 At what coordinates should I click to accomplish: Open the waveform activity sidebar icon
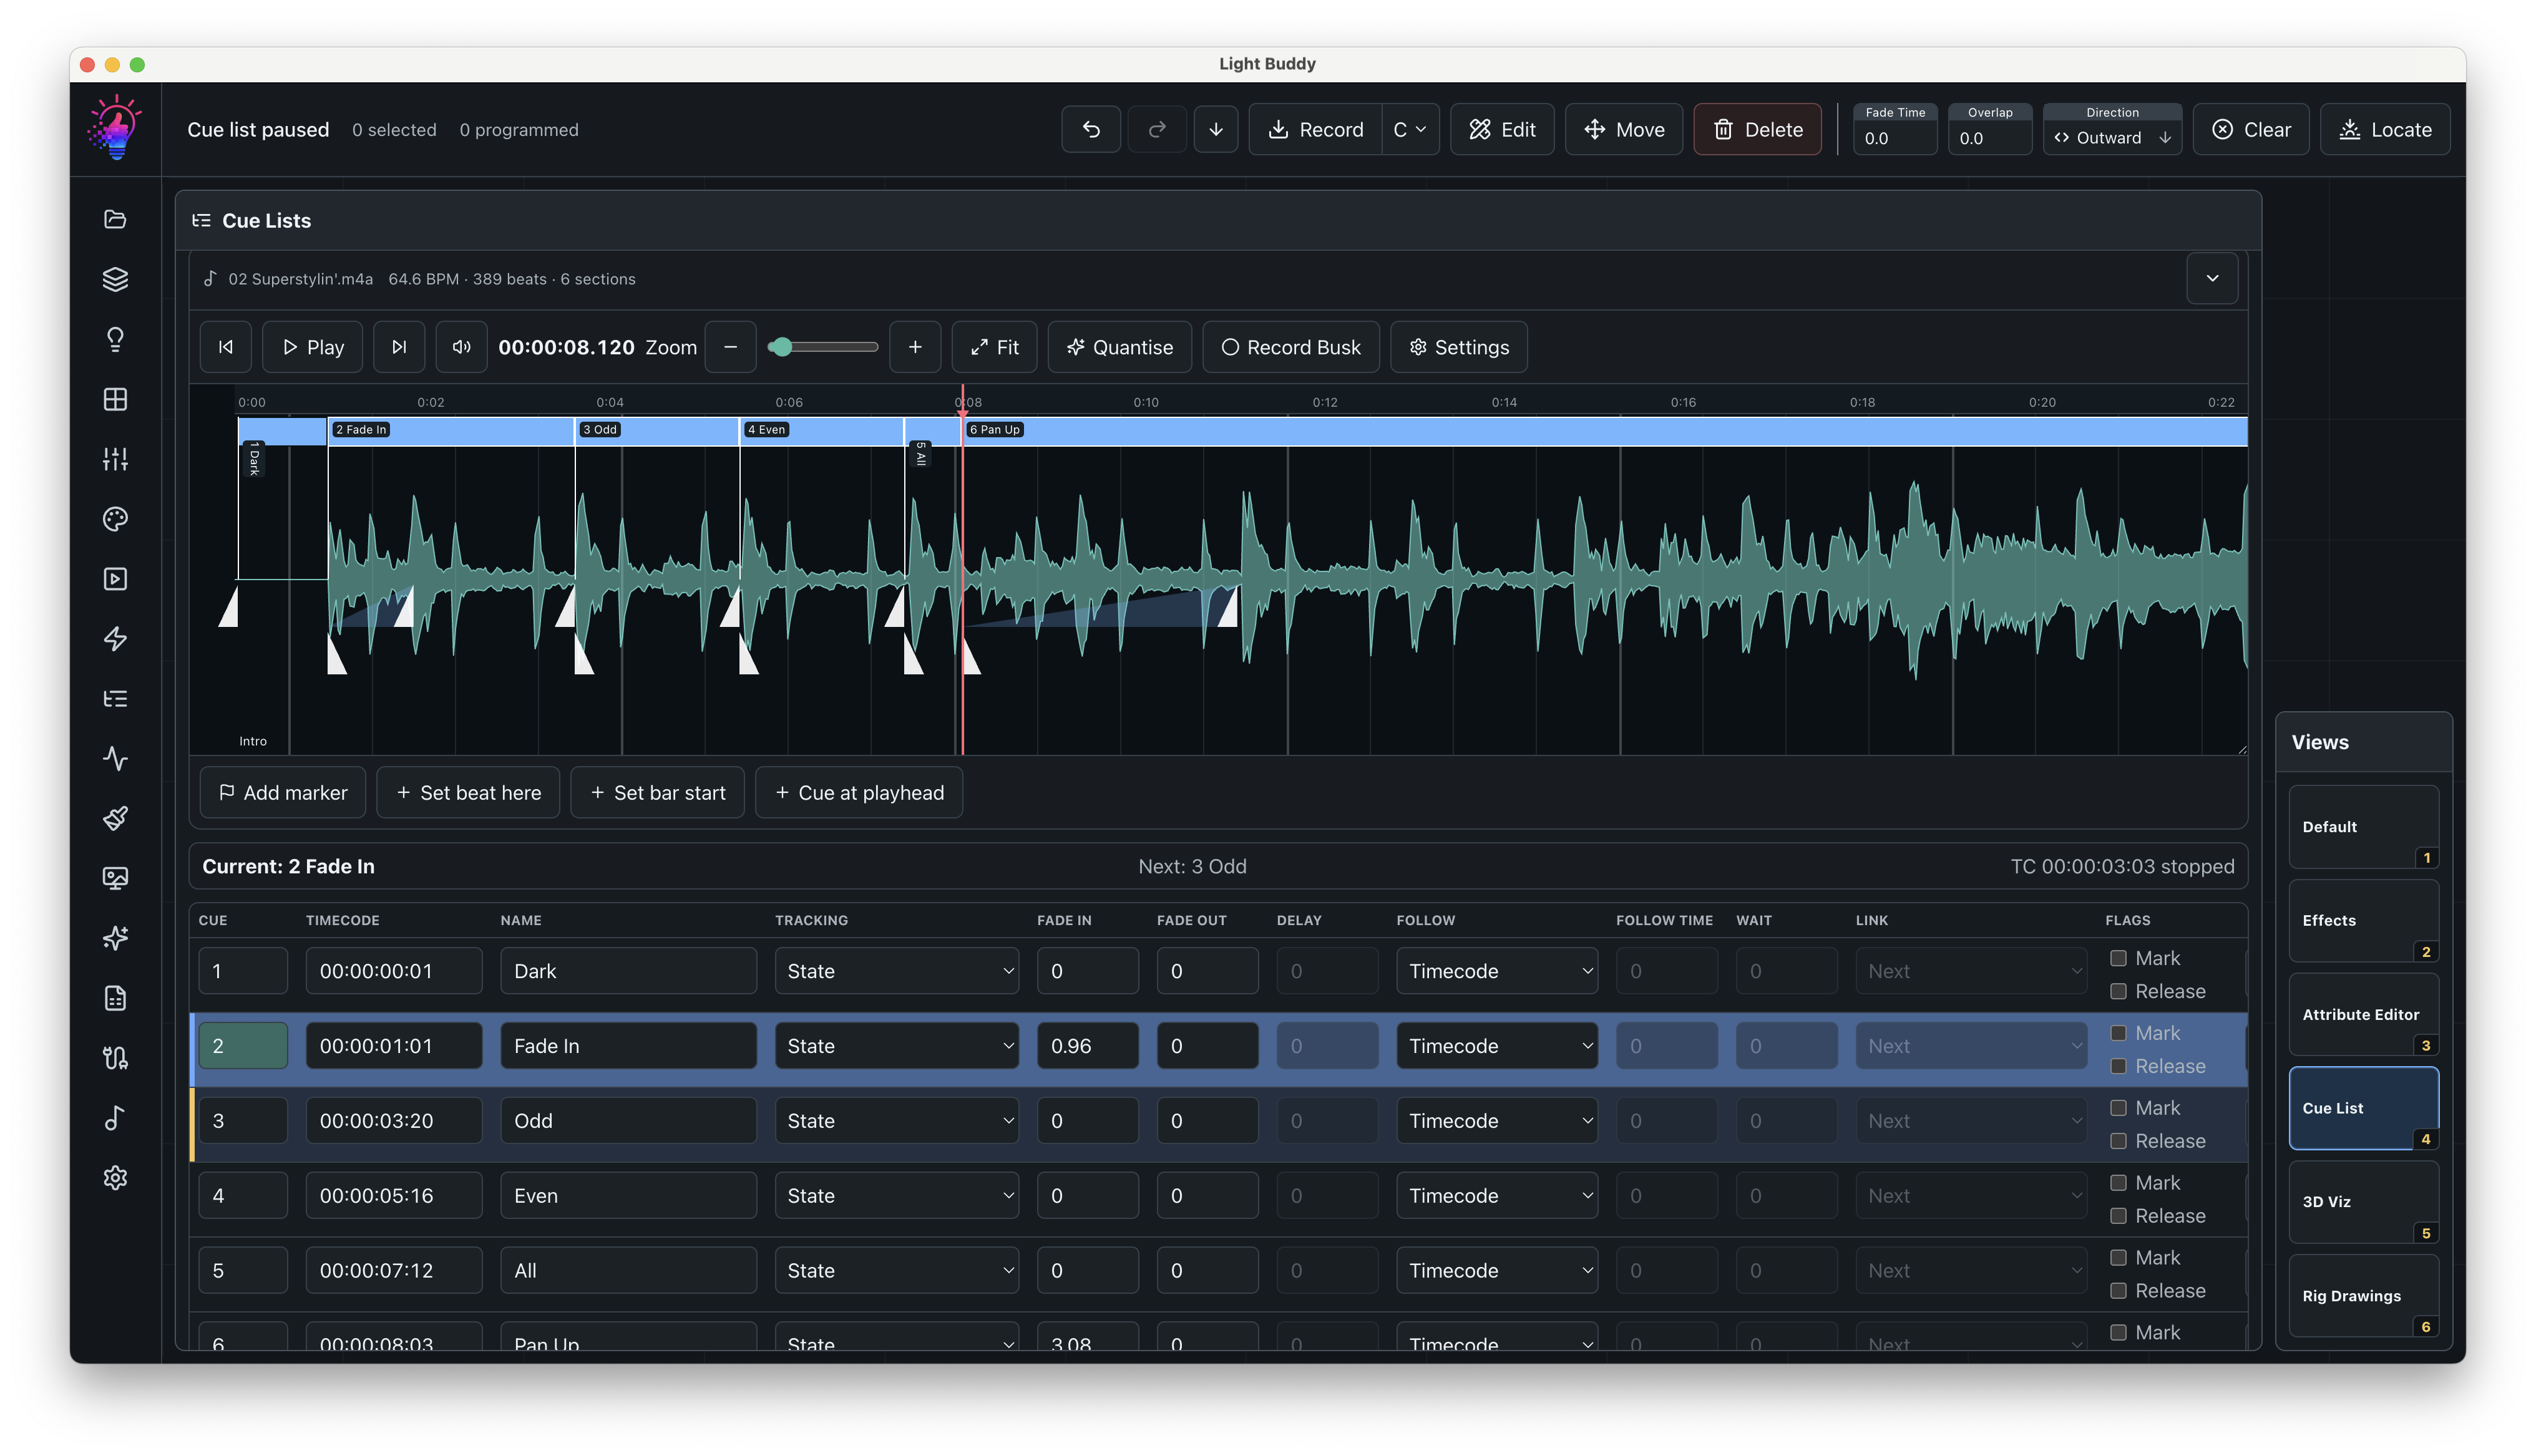click(115, 759)
